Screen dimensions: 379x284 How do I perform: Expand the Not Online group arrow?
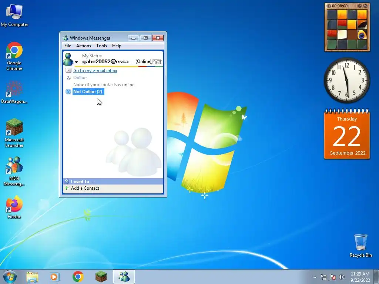click(68, 92)
